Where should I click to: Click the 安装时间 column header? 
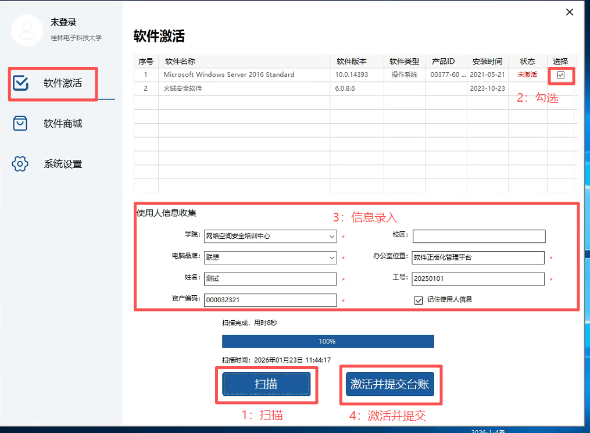[487, 62]
